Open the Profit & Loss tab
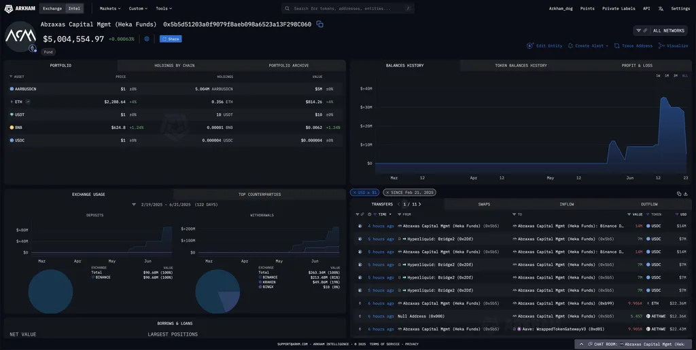 click(x=636, y=66)
